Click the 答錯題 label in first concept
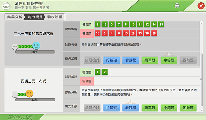The image size is (206, 120). [x=87, y=33]
